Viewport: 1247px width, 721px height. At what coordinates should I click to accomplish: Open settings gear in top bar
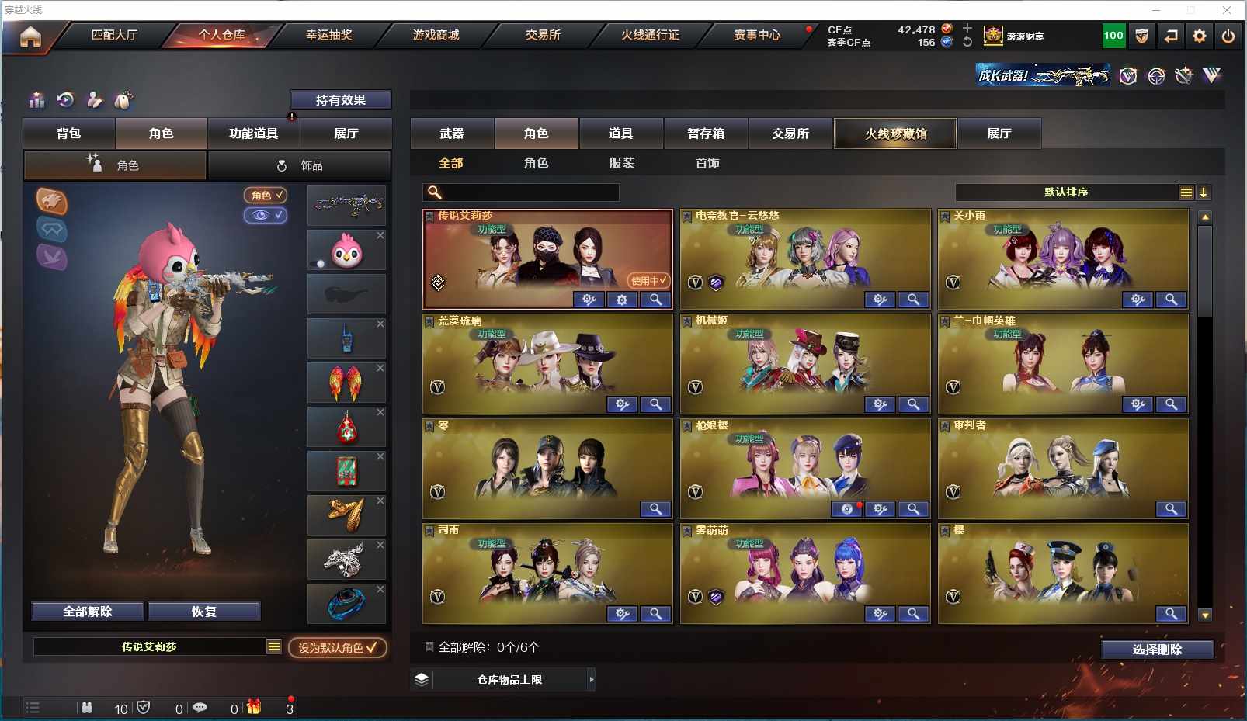(x=1200, y=36)
